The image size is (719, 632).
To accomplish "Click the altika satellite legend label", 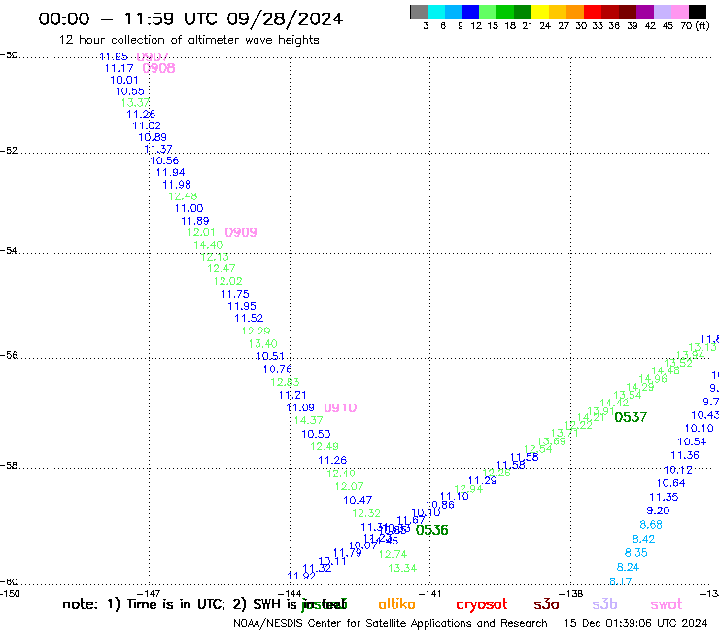I will click(396, 604).
